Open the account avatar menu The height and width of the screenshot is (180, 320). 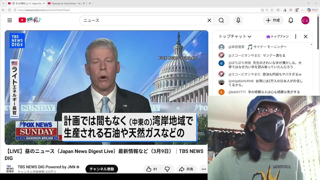(305, 20)
